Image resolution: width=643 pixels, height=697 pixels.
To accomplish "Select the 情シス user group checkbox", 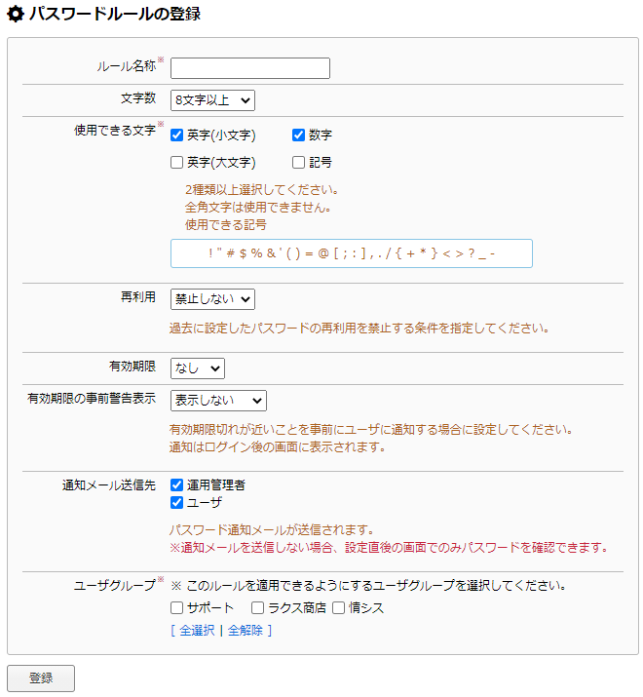I will 339,607.
